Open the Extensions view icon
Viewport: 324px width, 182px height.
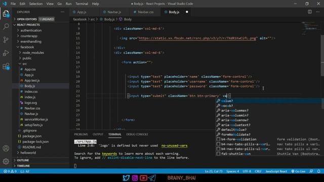[6, 66]
